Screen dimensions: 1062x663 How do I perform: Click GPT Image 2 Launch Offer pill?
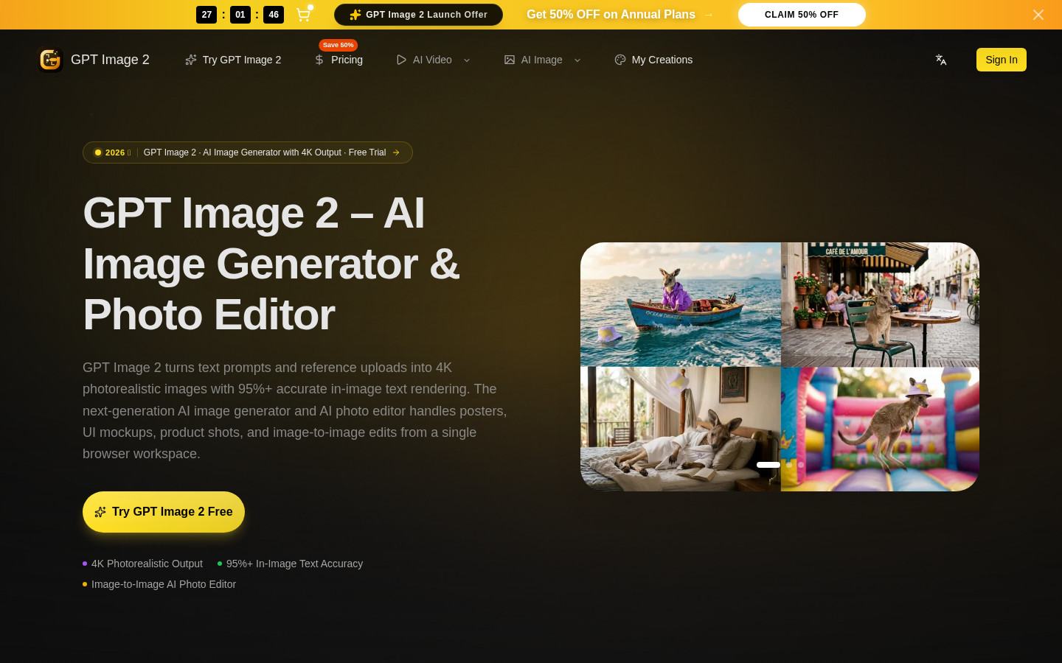tap(418, 15)
